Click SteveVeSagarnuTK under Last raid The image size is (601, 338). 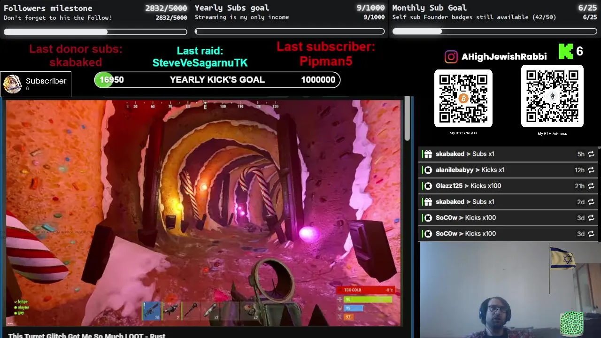[200, 62]
